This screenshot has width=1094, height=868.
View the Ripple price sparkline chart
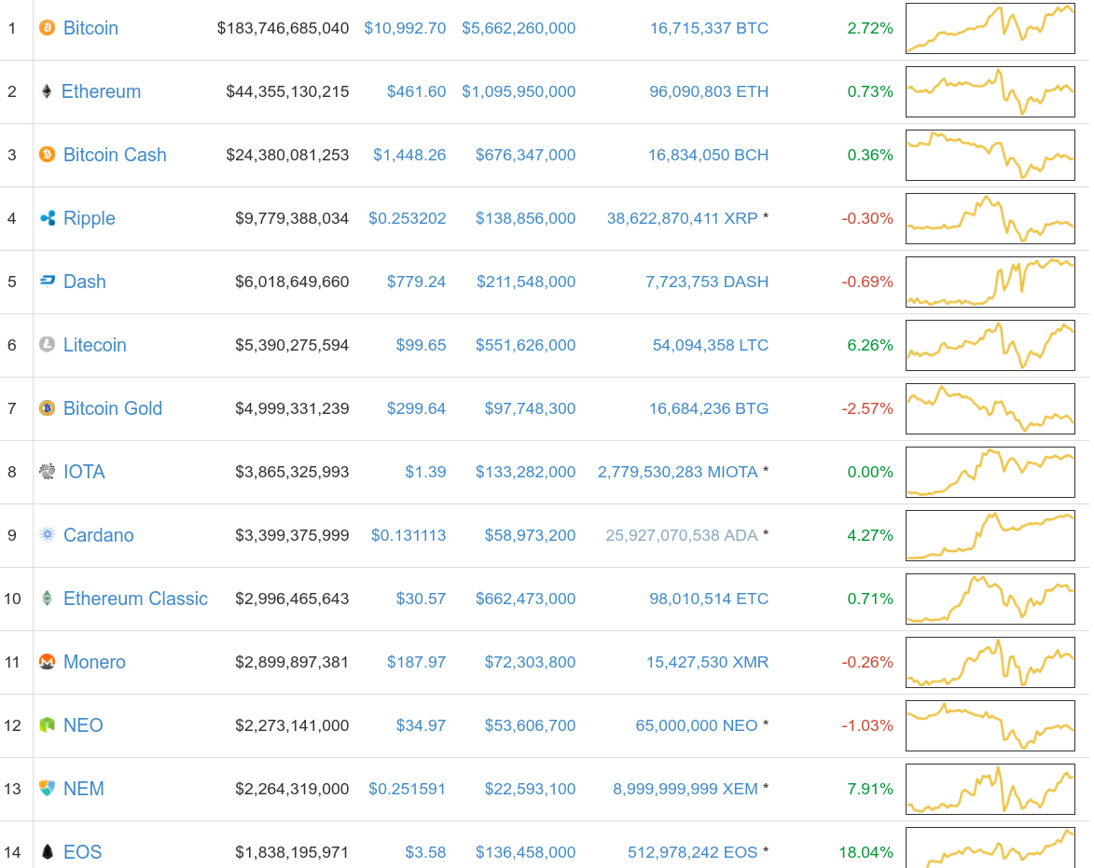pos(990,218)
